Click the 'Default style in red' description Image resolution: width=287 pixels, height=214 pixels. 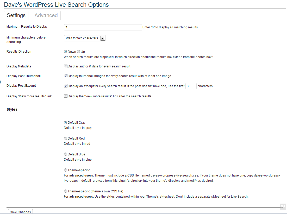point(77,144)
